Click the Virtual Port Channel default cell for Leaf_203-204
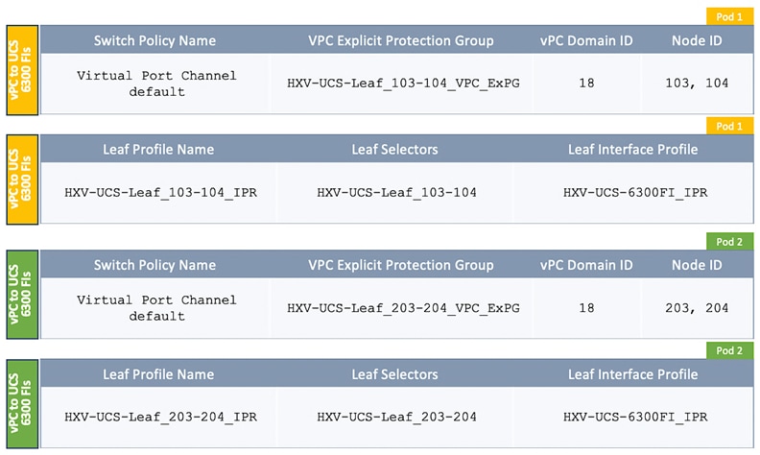Viewport: 760px width, 455px height. [x=156, y=308]
